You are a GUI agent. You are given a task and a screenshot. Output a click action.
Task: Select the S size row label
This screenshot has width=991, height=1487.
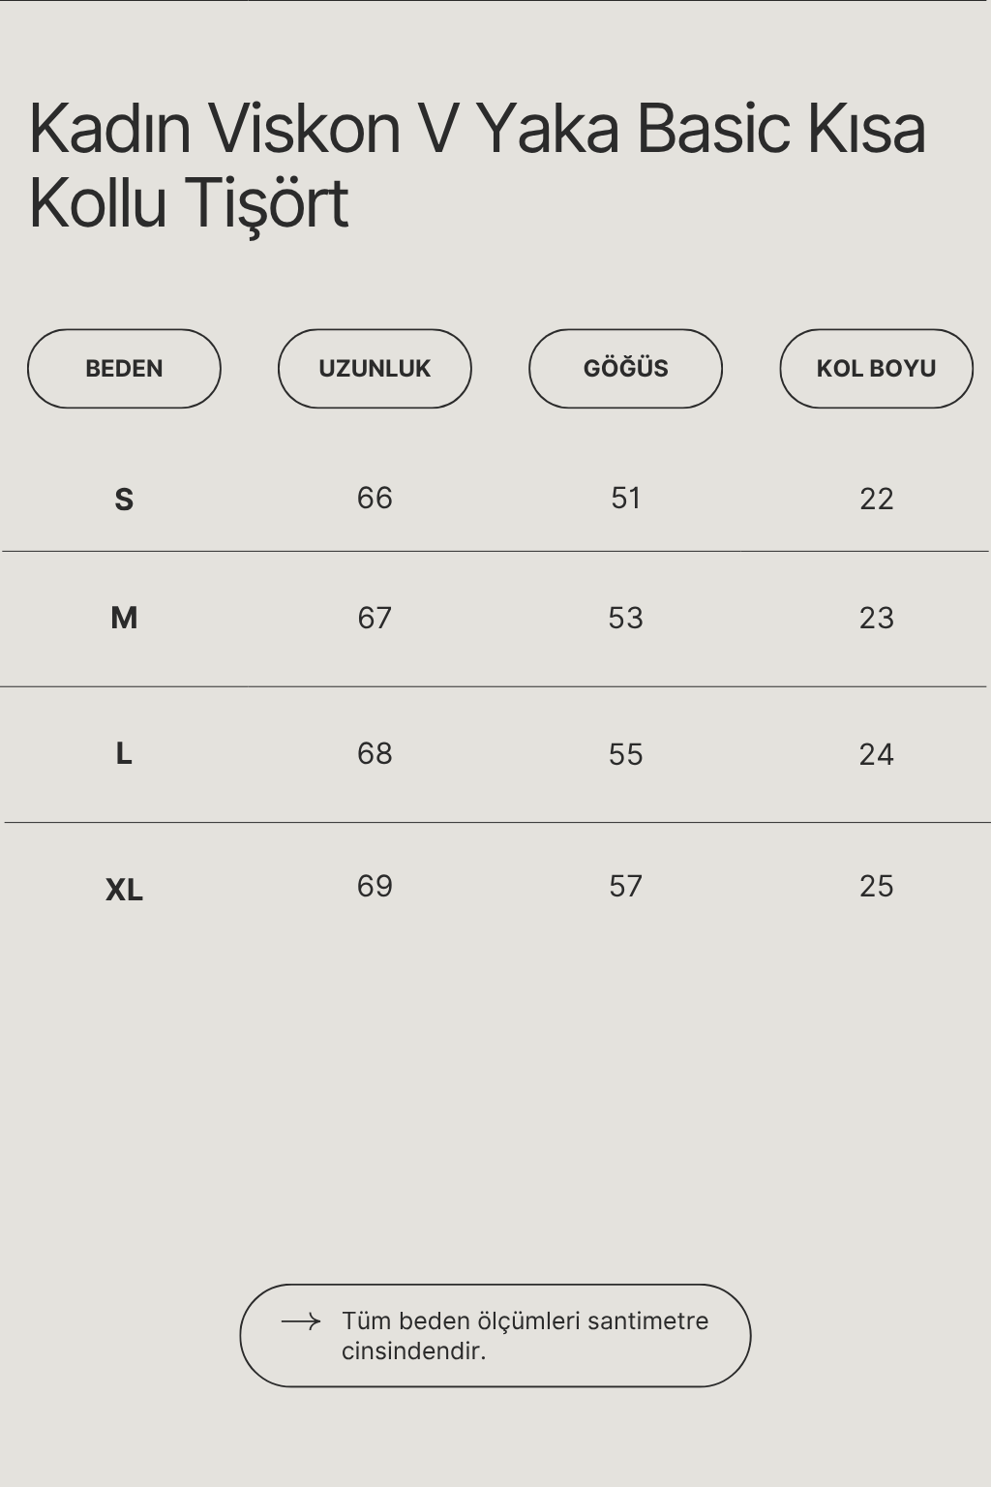(124, 500)
